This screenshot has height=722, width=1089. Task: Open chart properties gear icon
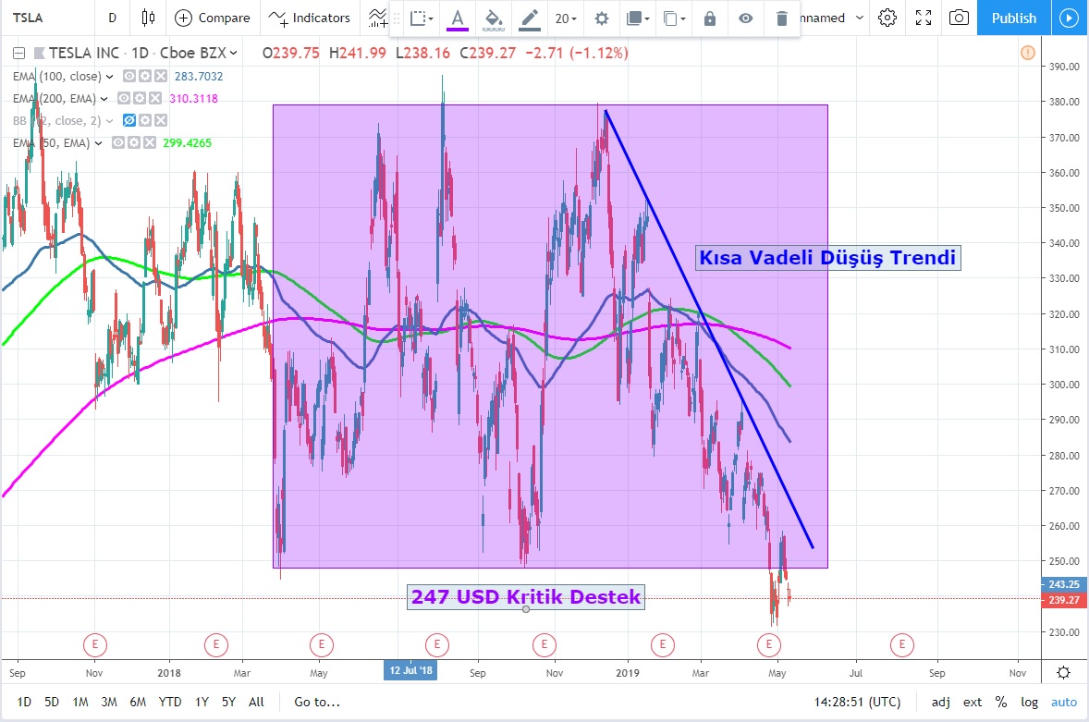tap(887, 18)
